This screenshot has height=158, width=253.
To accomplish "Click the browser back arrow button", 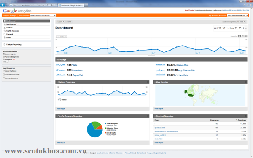I will 3,5.
